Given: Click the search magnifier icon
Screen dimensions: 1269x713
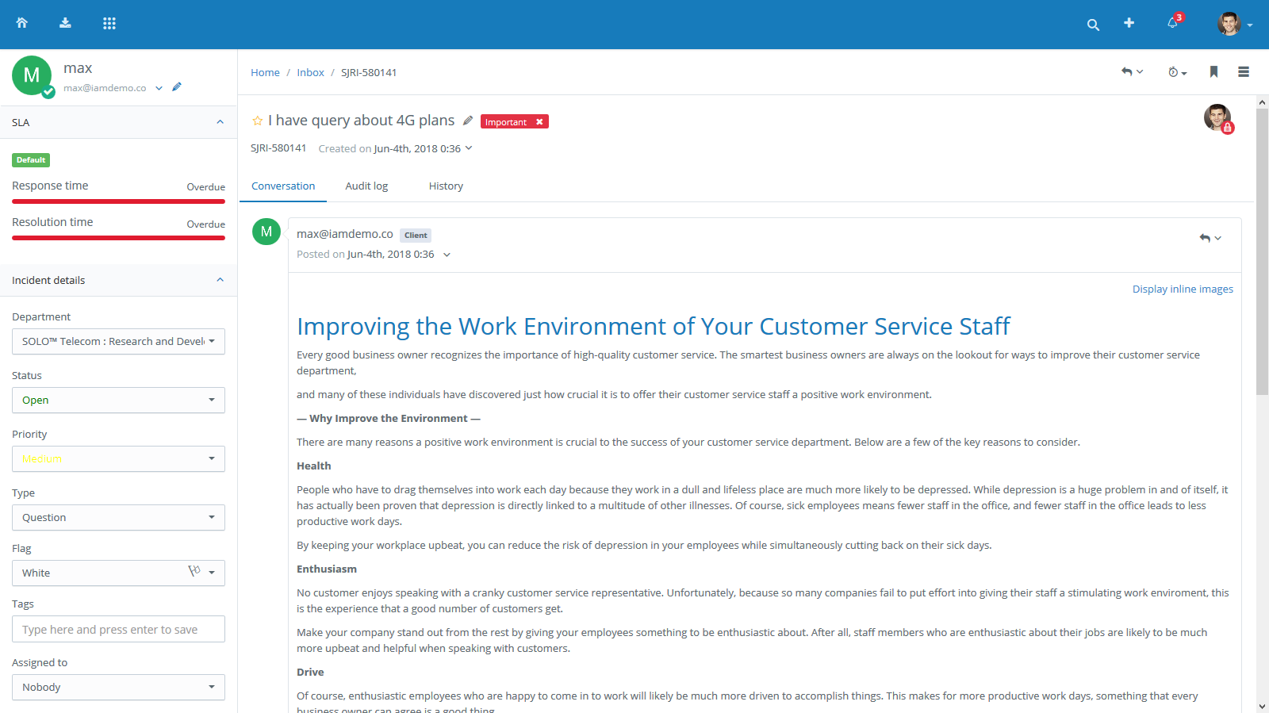Looking at the screenshot, I should (1093, 25).
